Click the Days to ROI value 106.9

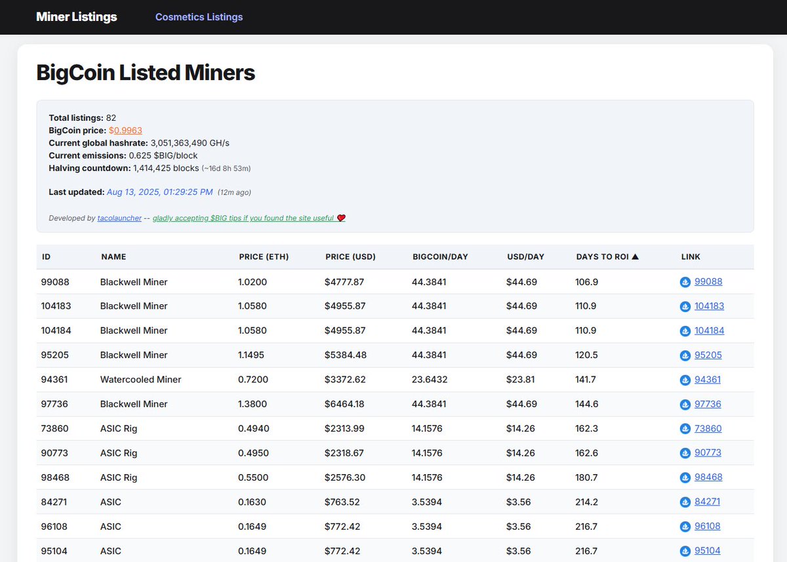(586, 282)
